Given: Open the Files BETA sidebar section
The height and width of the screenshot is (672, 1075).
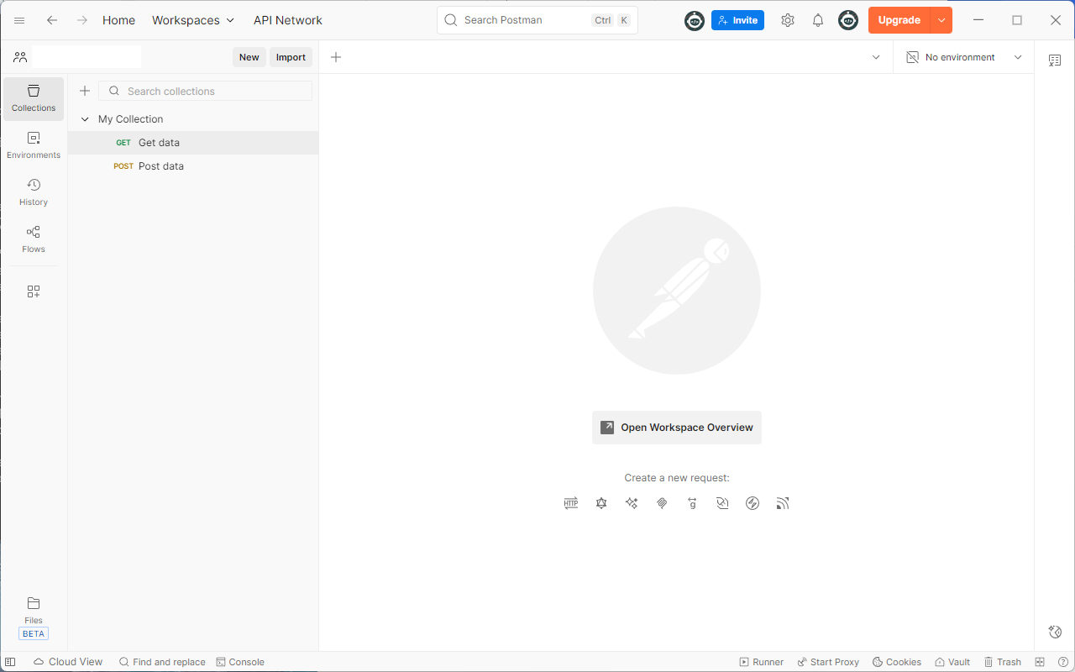Looking at the screenshot, I should click(34, 617).
